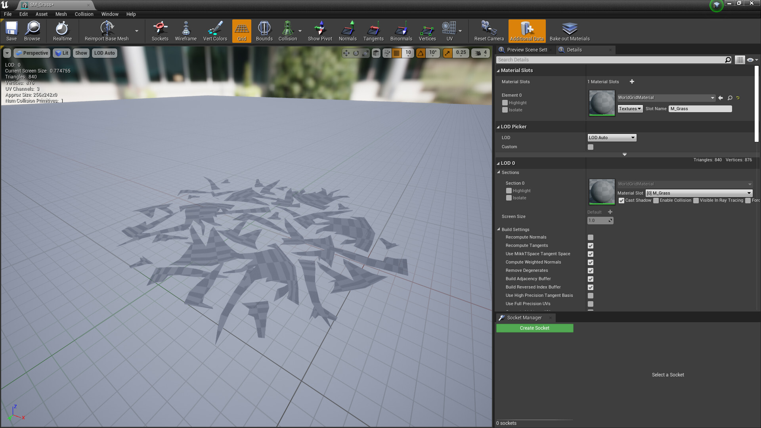The image size is (761, 428).
Task: Select the Wireframe view mode icon
Action: pos(185,31)
